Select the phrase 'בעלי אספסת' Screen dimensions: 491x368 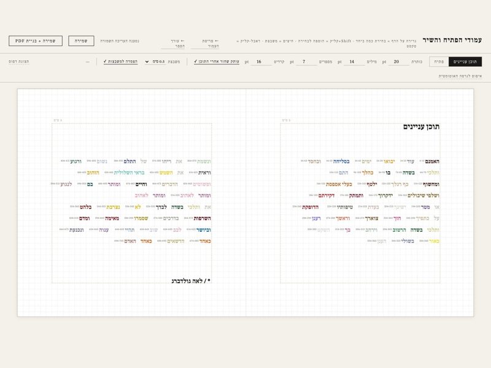tap(339, 185)
